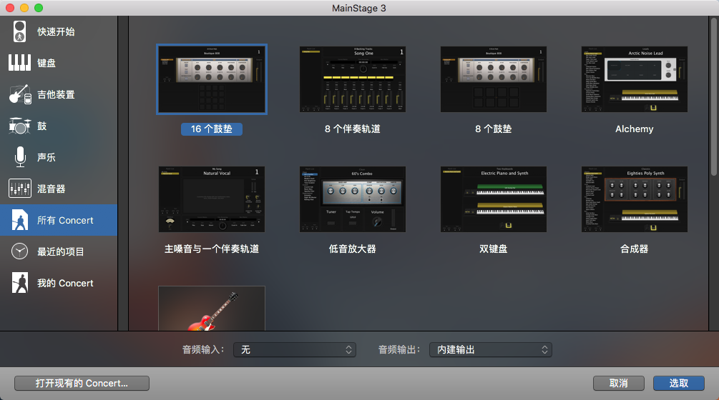The image size is (719, 400).
Task: Select the 16 个鼓垫 template thumbnail
Action: pos(211,79)
